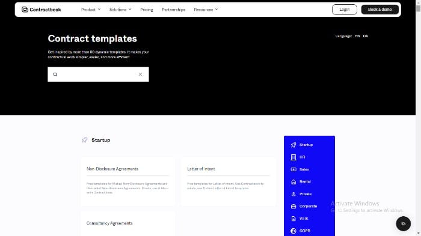Click the rocket icon beside Startup heading
Viewport: 421px width, 236px height.
(x=85, y=140)
